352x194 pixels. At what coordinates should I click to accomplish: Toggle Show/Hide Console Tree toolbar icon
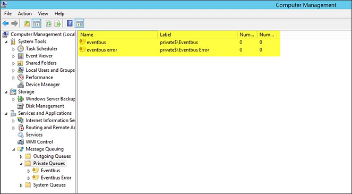36,23
